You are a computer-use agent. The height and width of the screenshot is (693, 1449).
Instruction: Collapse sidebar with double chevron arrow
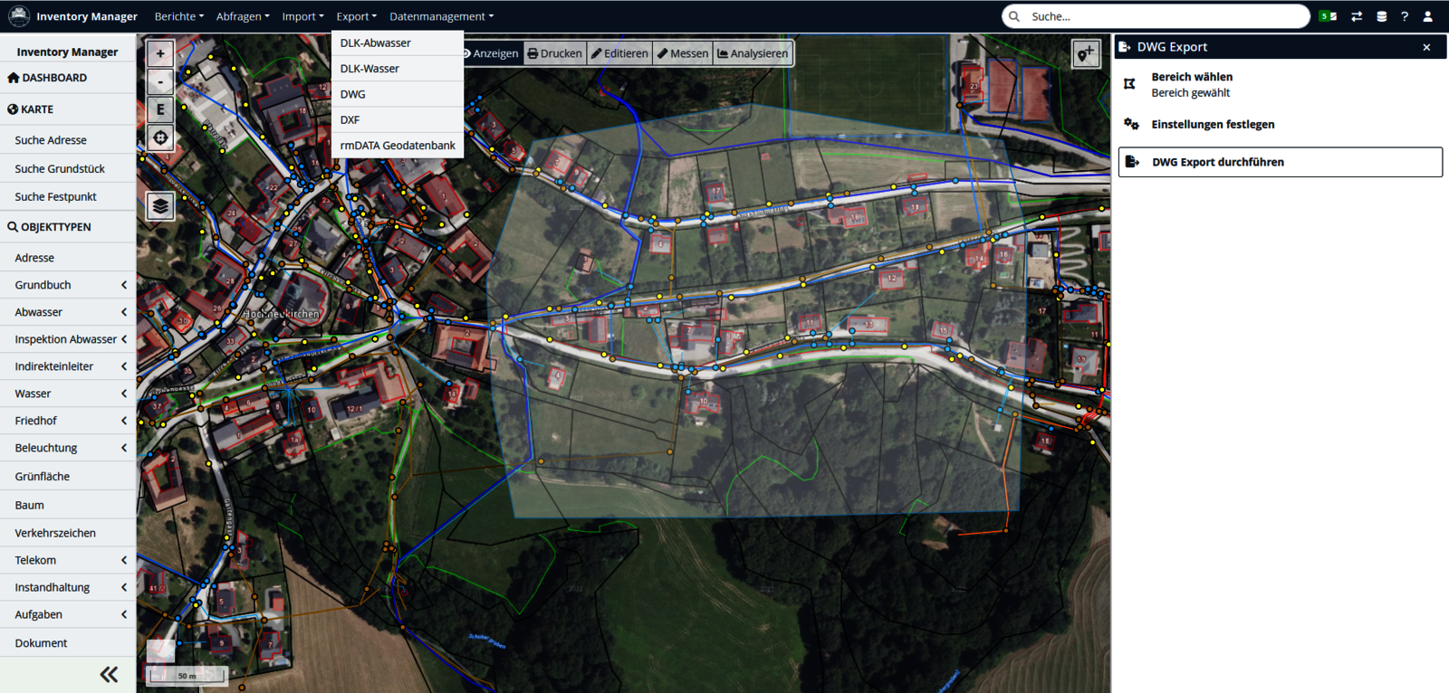pyautogui.click(x=109, y=674)
